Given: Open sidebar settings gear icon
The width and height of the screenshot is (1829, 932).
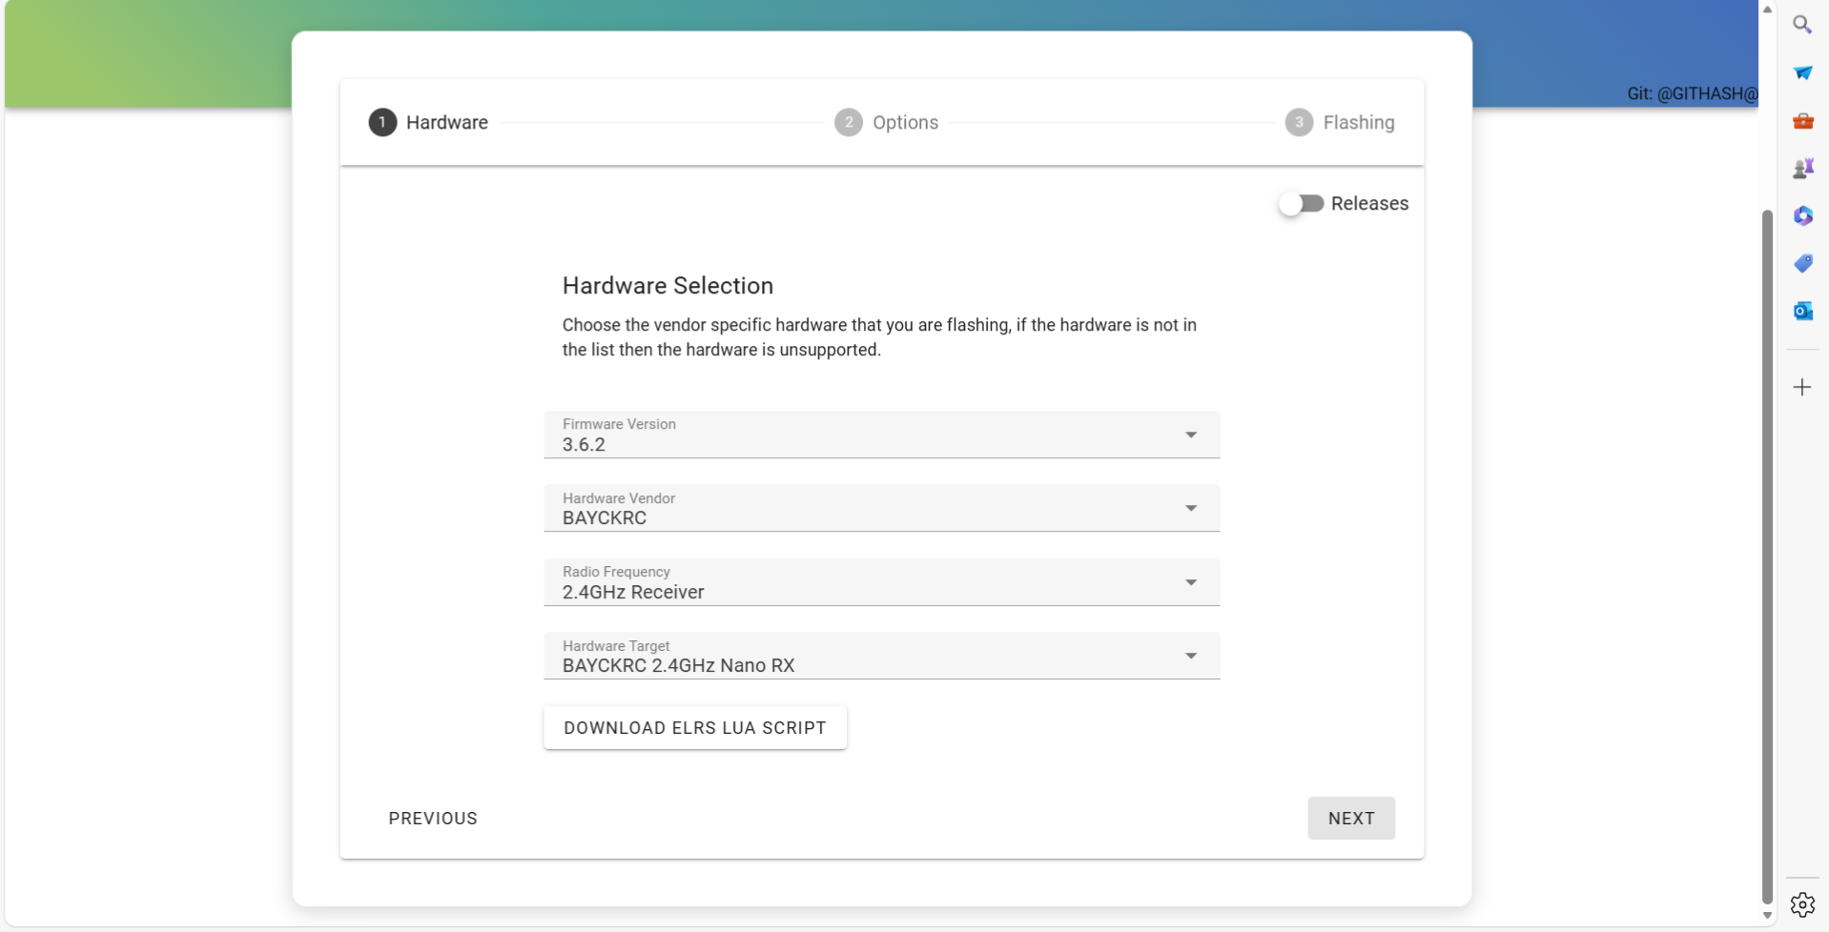Looking at the screenshot, I should (x=1801, y=904).
